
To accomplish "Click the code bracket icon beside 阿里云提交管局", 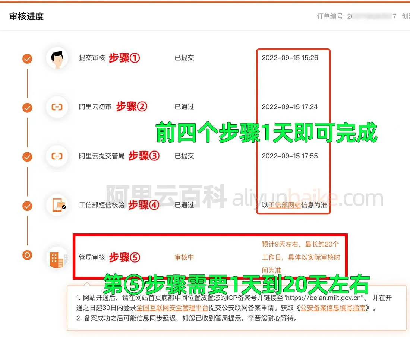I will pos(57,156).
